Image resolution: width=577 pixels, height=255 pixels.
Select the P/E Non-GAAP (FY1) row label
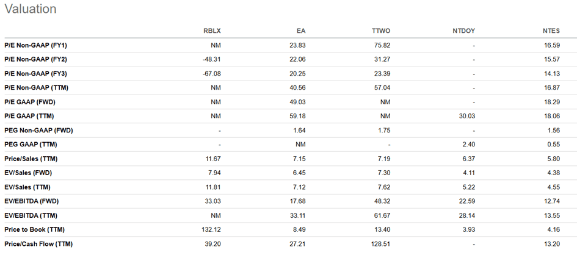[x=36, y=45]
